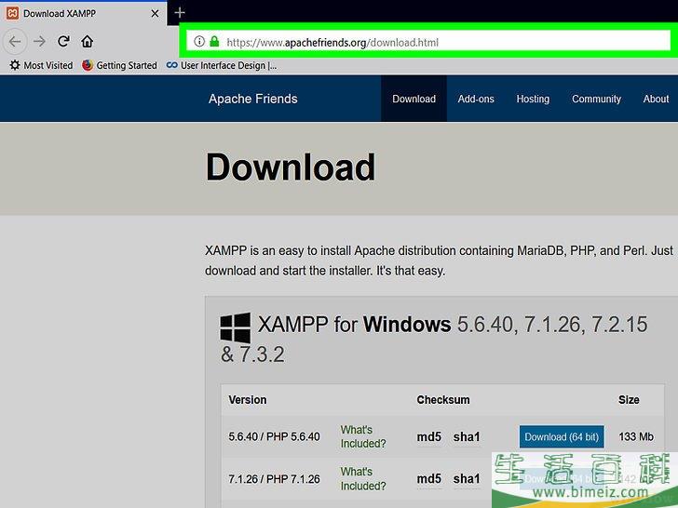The height and width of the screenshot is (508, 678).
Task: Go to the browser Home page icon
Action: tap(87, 42)
